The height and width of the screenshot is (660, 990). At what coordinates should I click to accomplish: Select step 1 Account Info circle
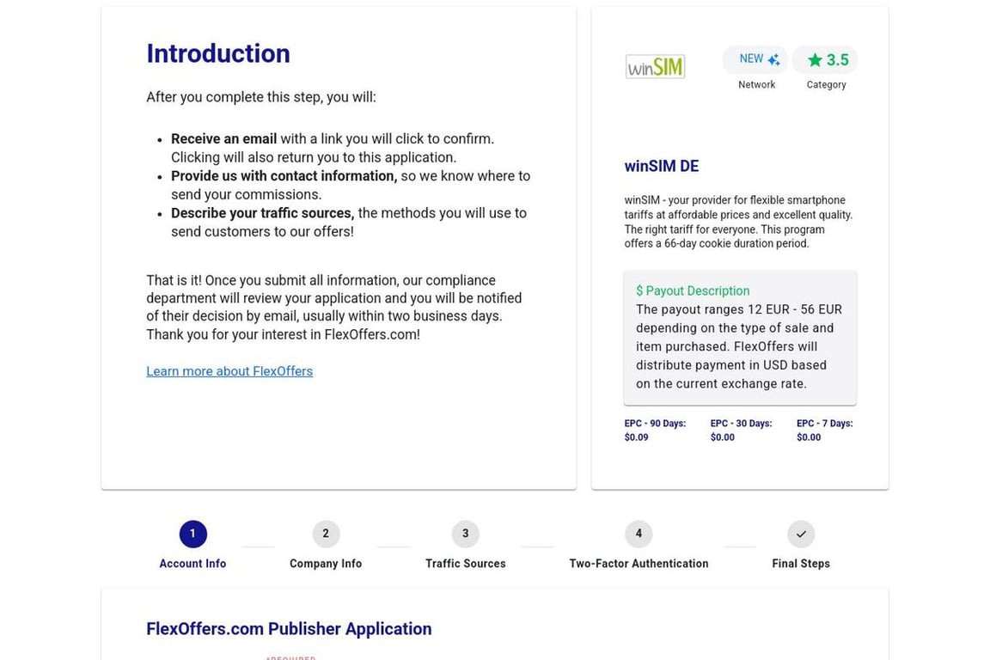192,534
